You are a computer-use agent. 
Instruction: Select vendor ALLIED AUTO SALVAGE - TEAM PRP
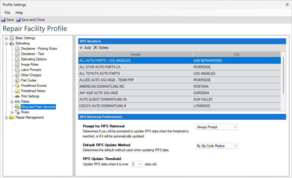[x=179, y=80]
